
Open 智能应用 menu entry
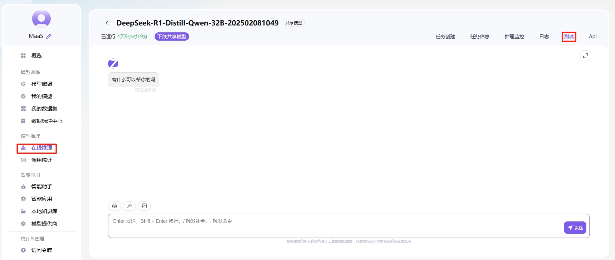(x=42, y=199)
